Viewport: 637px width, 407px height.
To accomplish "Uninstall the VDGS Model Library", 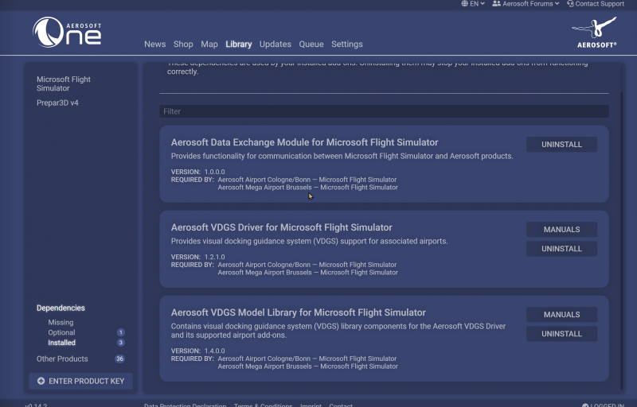I will pos(561,334).
